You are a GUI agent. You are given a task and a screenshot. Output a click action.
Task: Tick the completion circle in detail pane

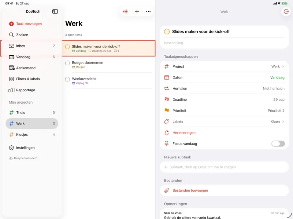click(167, 32)
